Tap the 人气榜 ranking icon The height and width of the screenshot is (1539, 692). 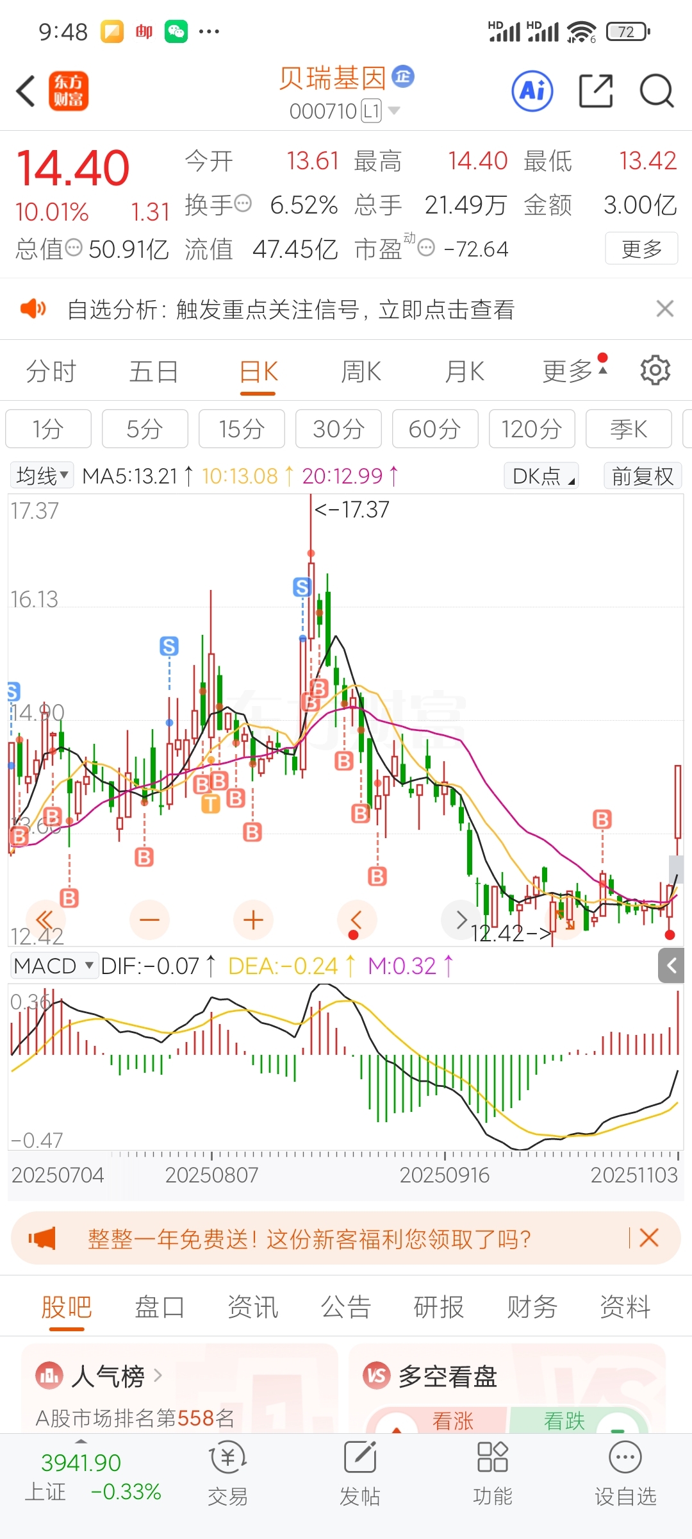49,1375
